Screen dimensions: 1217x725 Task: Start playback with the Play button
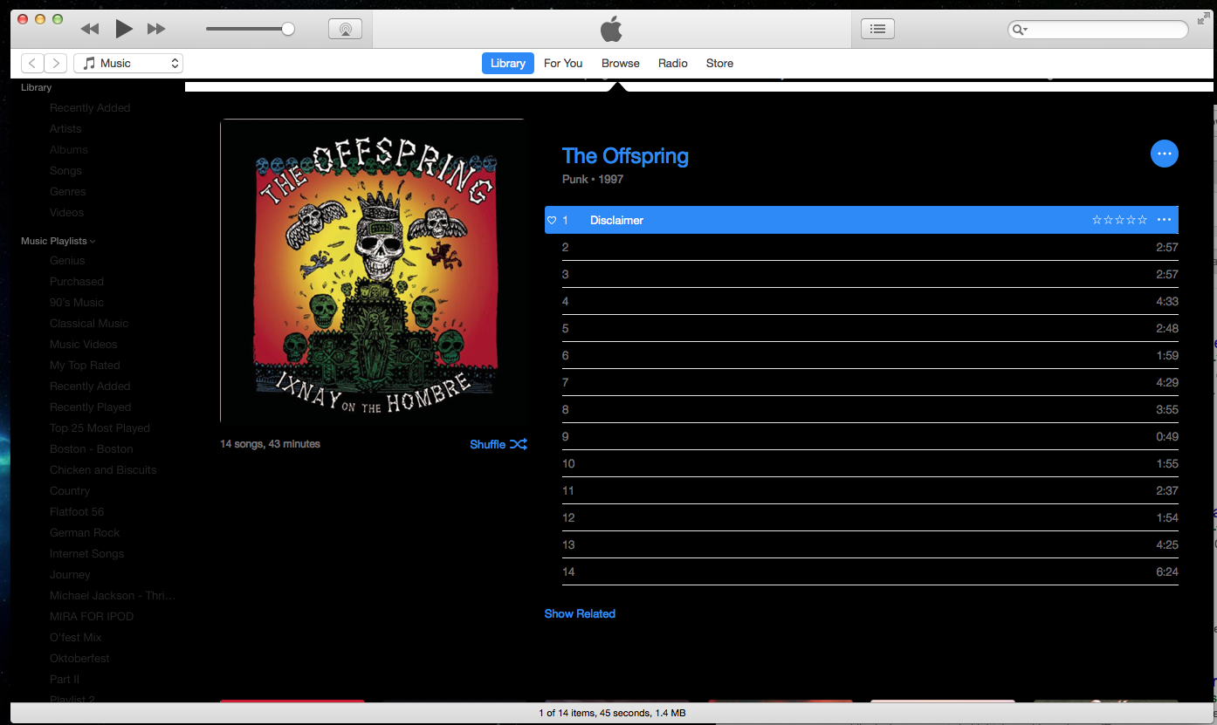point(124,29)
